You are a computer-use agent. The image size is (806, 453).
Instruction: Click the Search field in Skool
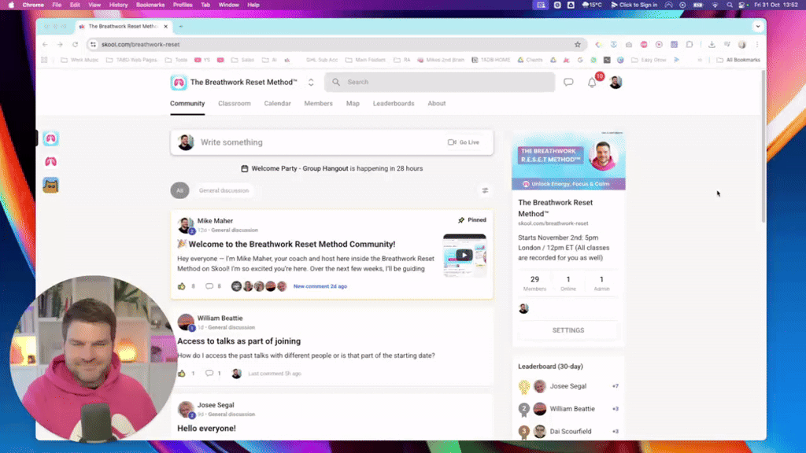(x=439, y=82)
